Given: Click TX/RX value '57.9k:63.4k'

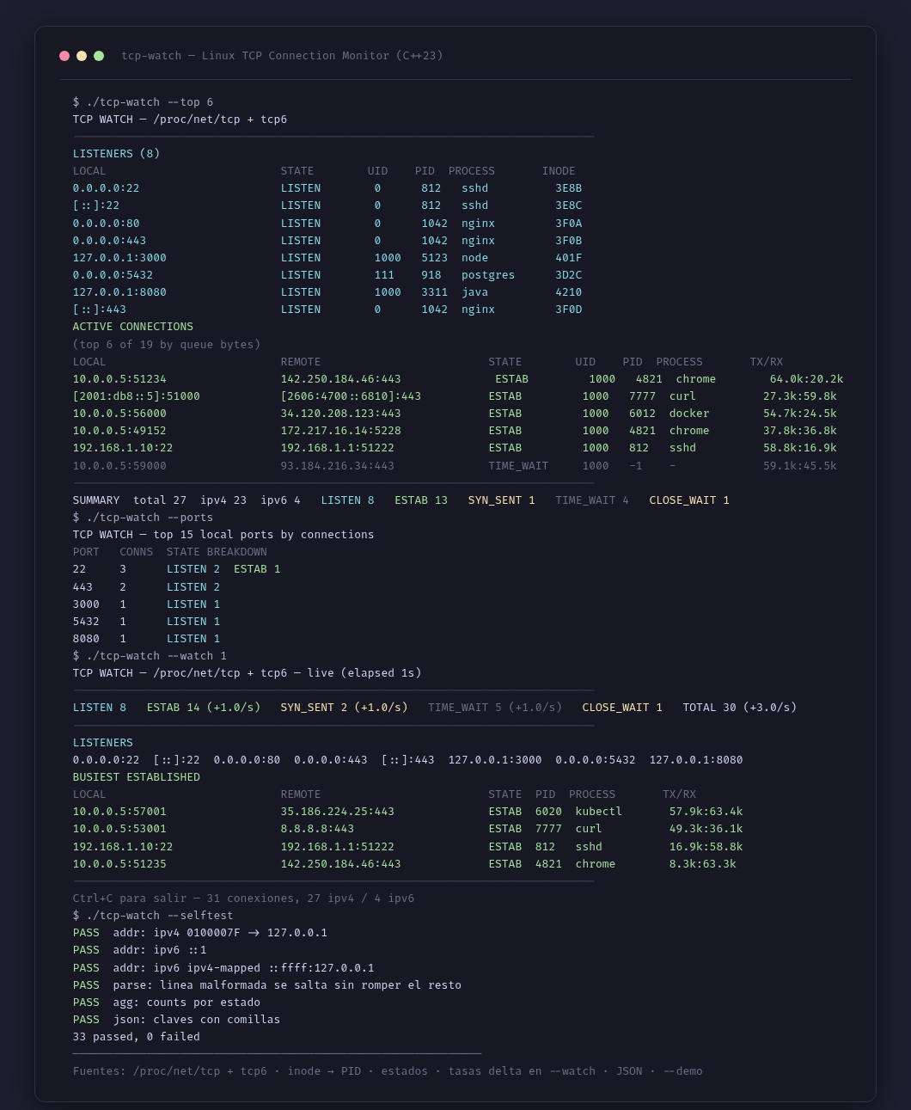Looking at the screenshot, I should tap(706, 812).
